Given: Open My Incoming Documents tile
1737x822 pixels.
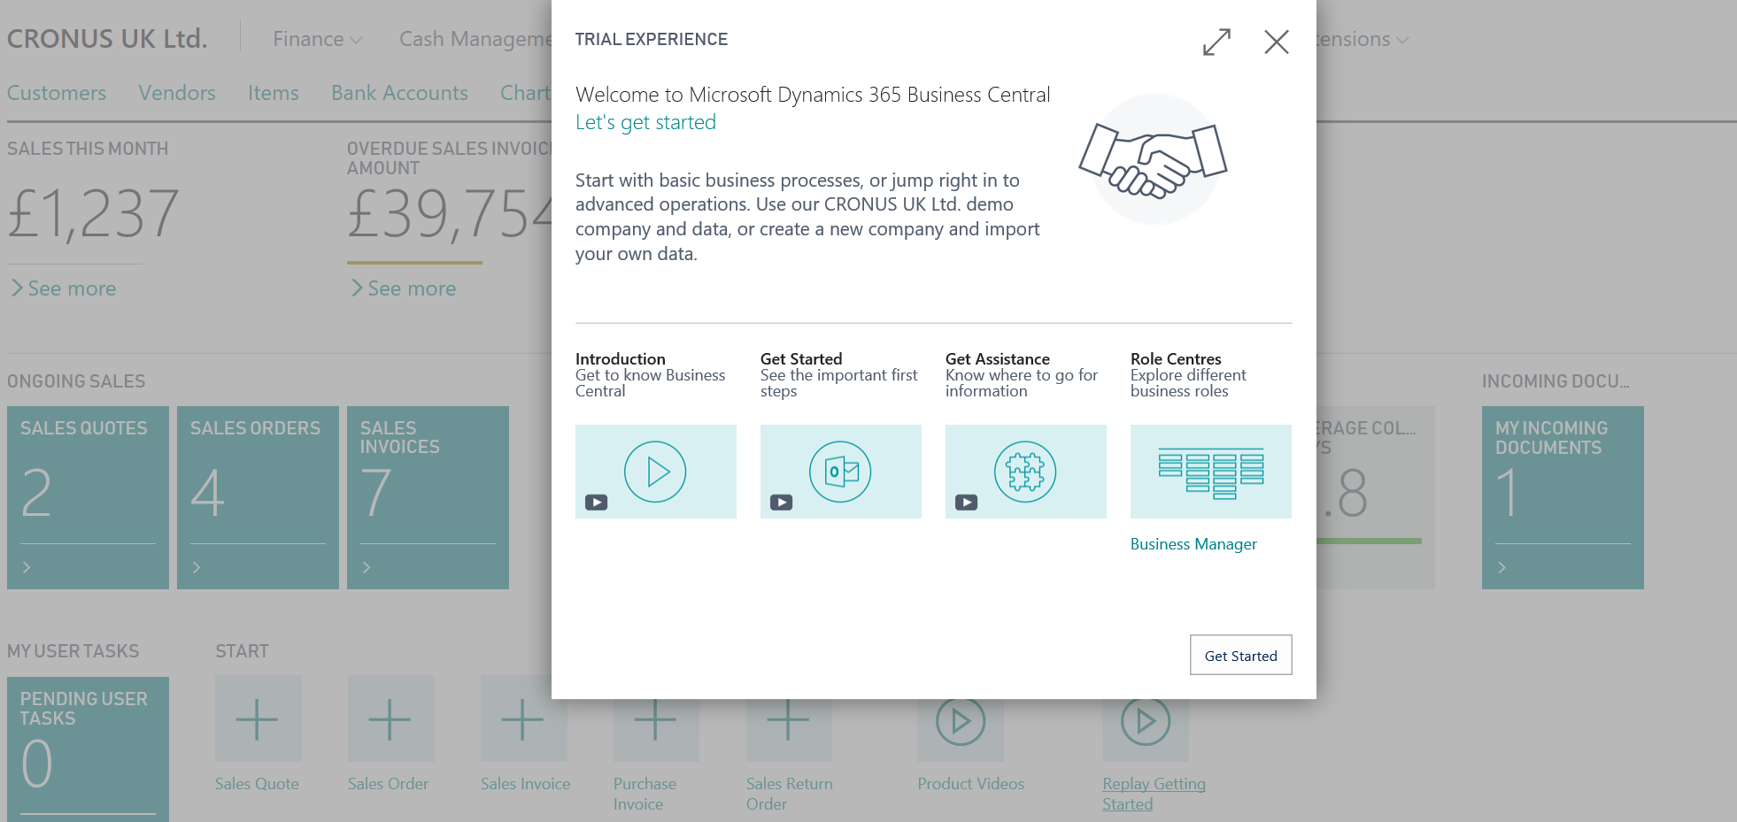Looking at the screenshot, I should click(1562, 496).
